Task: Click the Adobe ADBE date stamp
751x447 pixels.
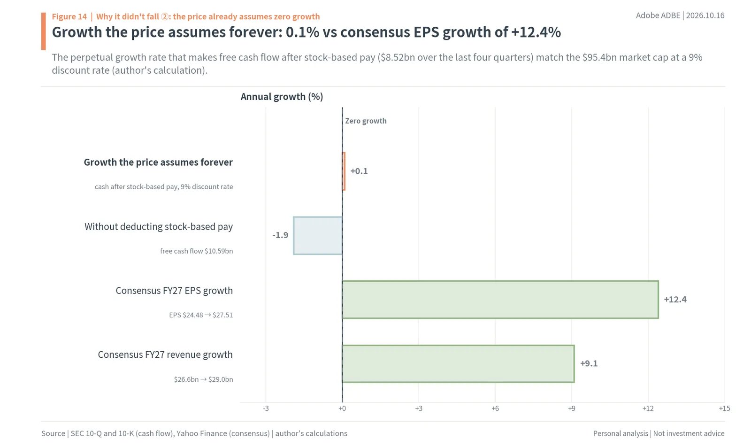Action: pyautogui.click(x=680, y=15)
